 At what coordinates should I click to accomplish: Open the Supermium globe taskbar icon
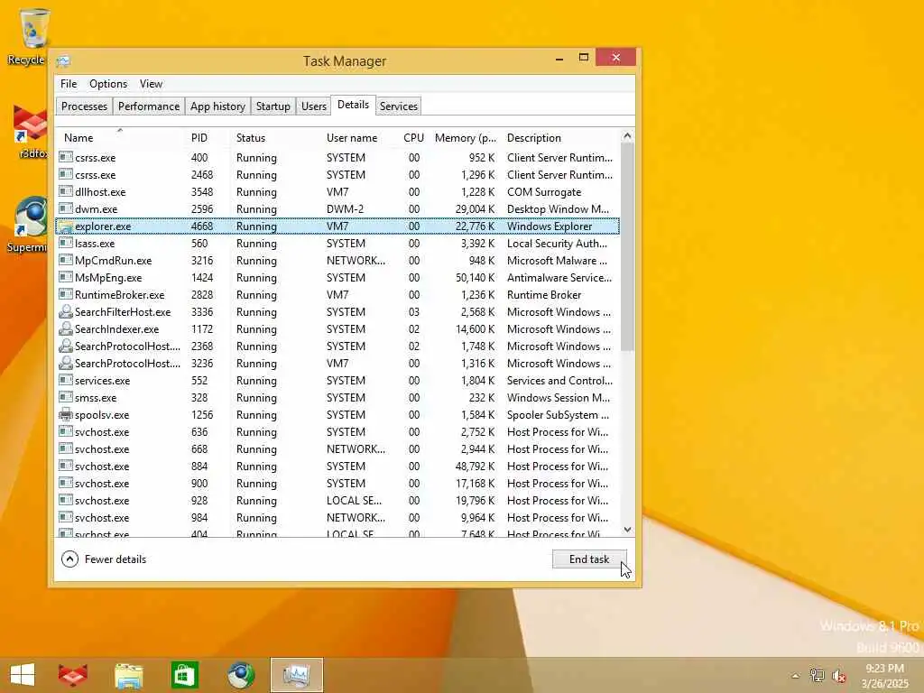240,675
